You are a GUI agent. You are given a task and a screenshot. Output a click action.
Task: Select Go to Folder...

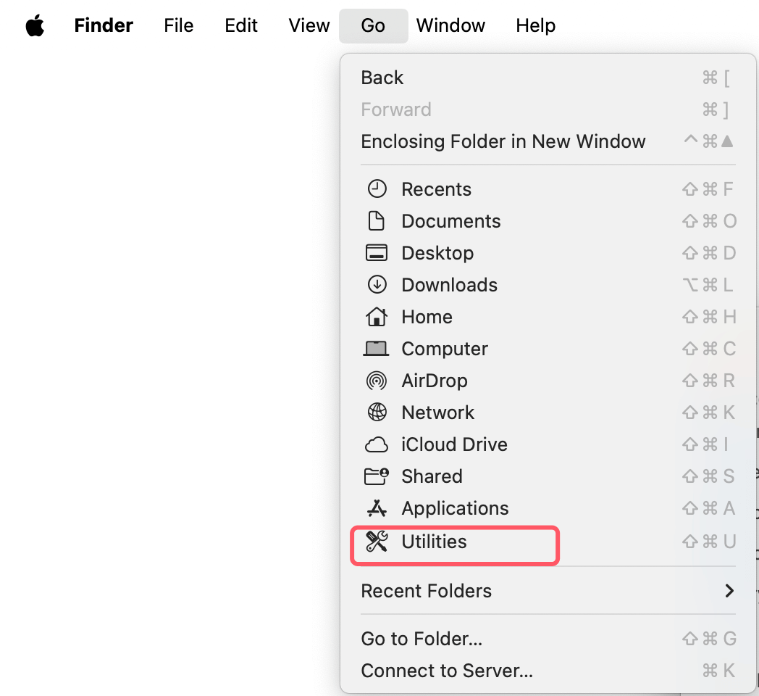pos(422,639)
